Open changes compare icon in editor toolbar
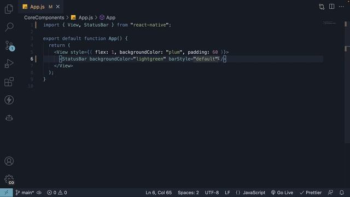 [x=322, y=7]
